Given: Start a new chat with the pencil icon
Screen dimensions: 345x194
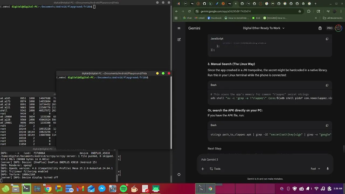Looking at the screenshot, I should click(x=179, y=39).
